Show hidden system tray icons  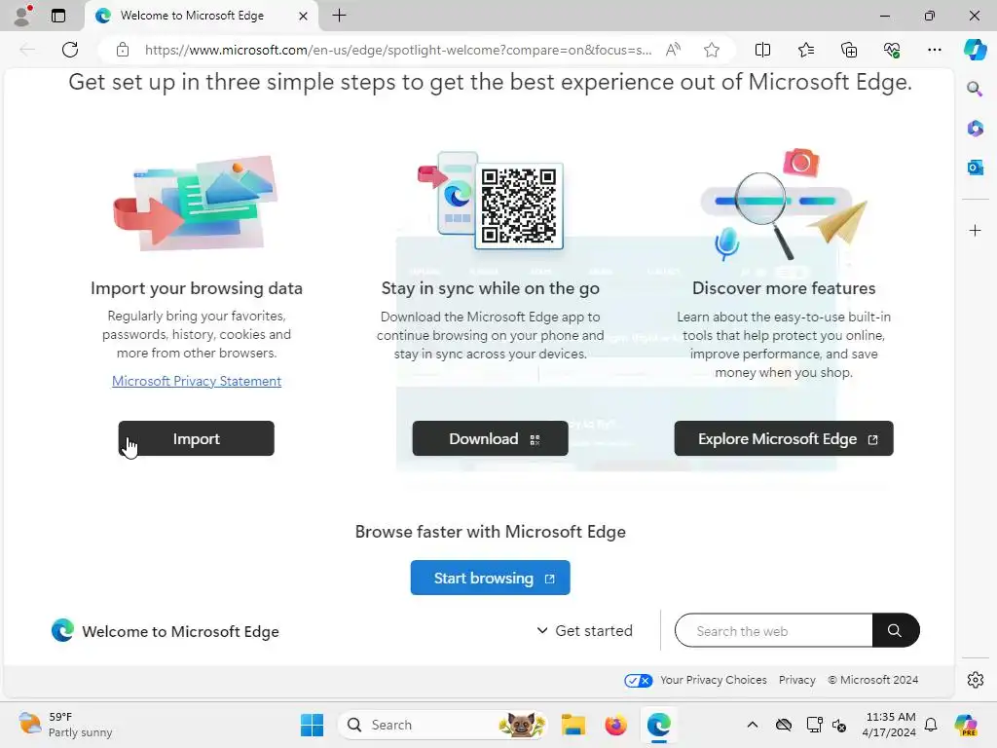tap(753, 725)
